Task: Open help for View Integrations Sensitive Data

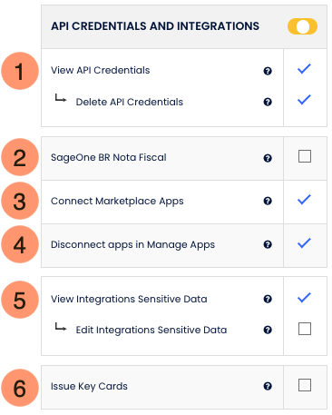Action: pos(268,299)
